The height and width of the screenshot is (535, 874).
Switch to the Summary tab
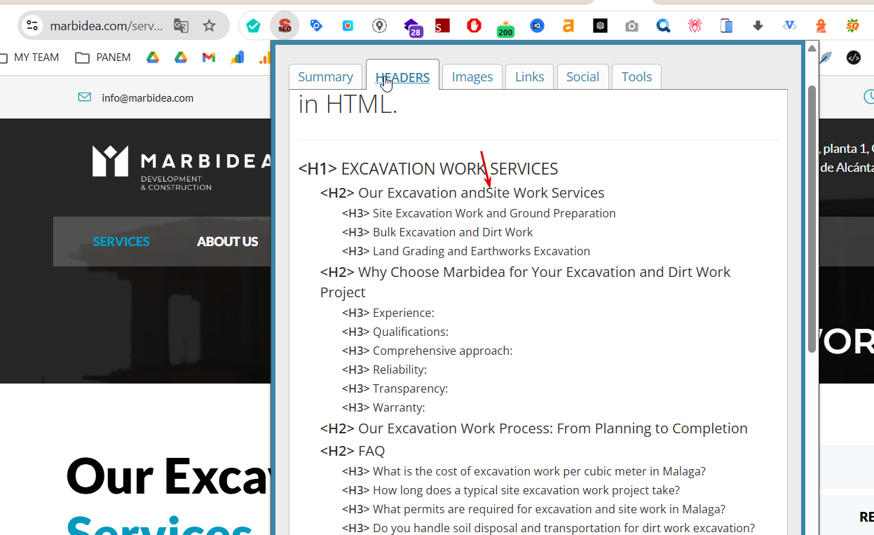[325, 76]
